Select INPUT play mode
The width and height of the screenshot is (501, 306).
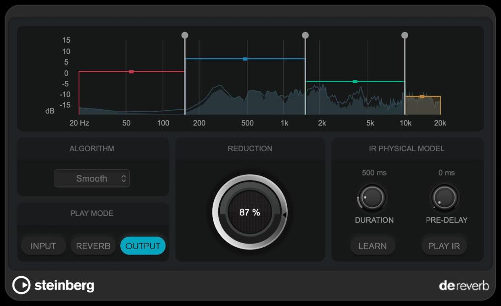[x=43, y=246]
